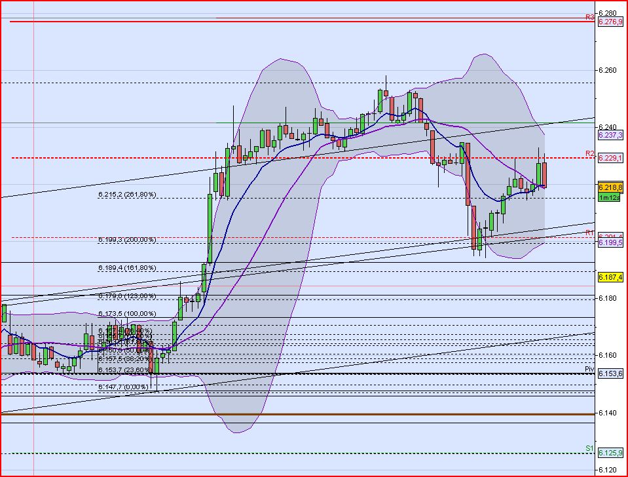This screenshot has height=477, width=628.
Task: Click the 6.153,6 pivot price tag
Action: point(610,373)
